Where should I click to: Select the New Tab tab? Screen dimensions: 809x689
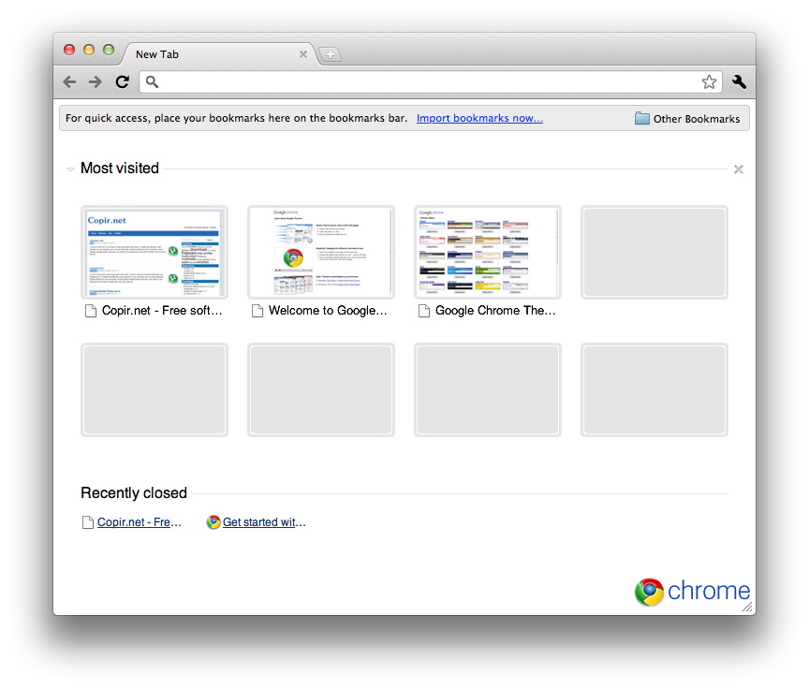[x=206, y=54]
